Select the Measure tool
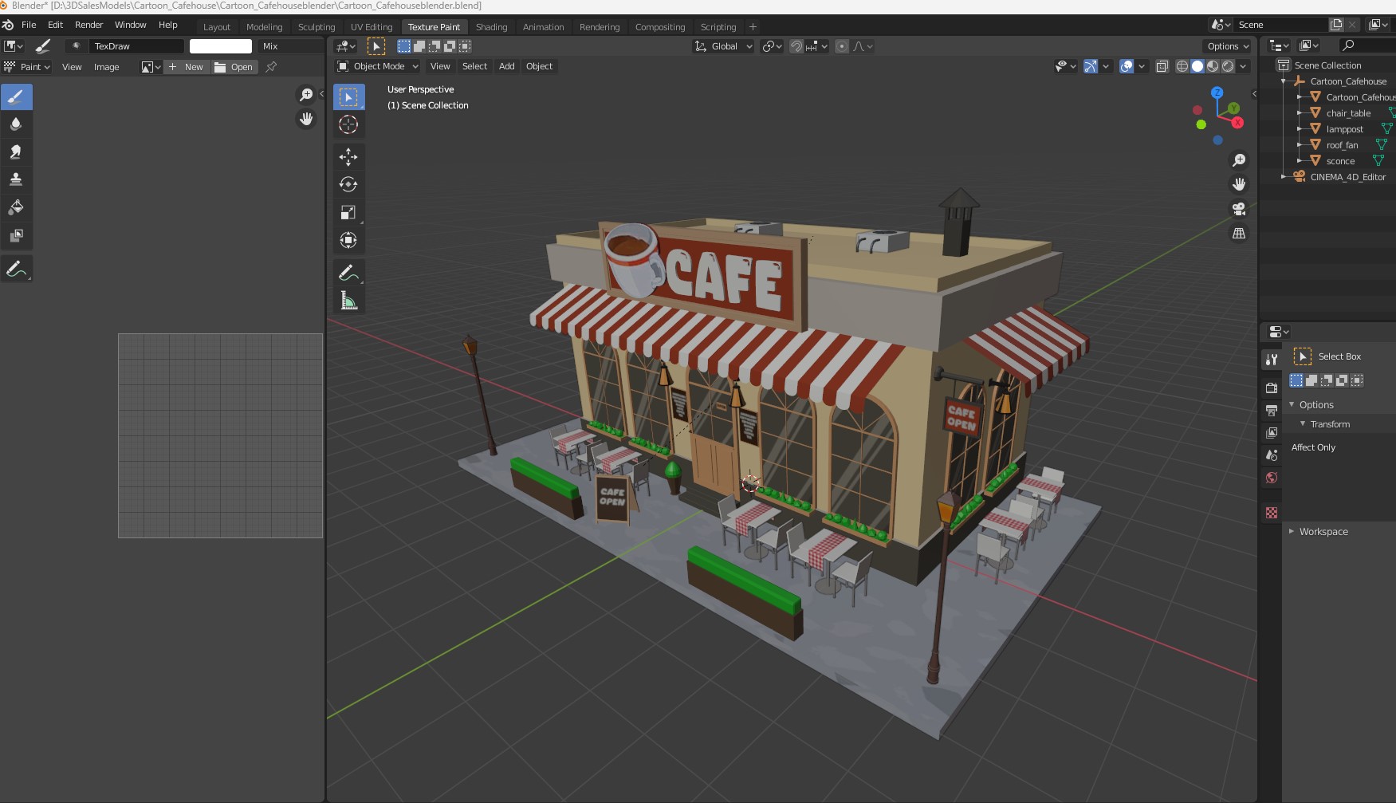Image resolution: width=1396 pixels, height=803 pixels. click(348, 301)
